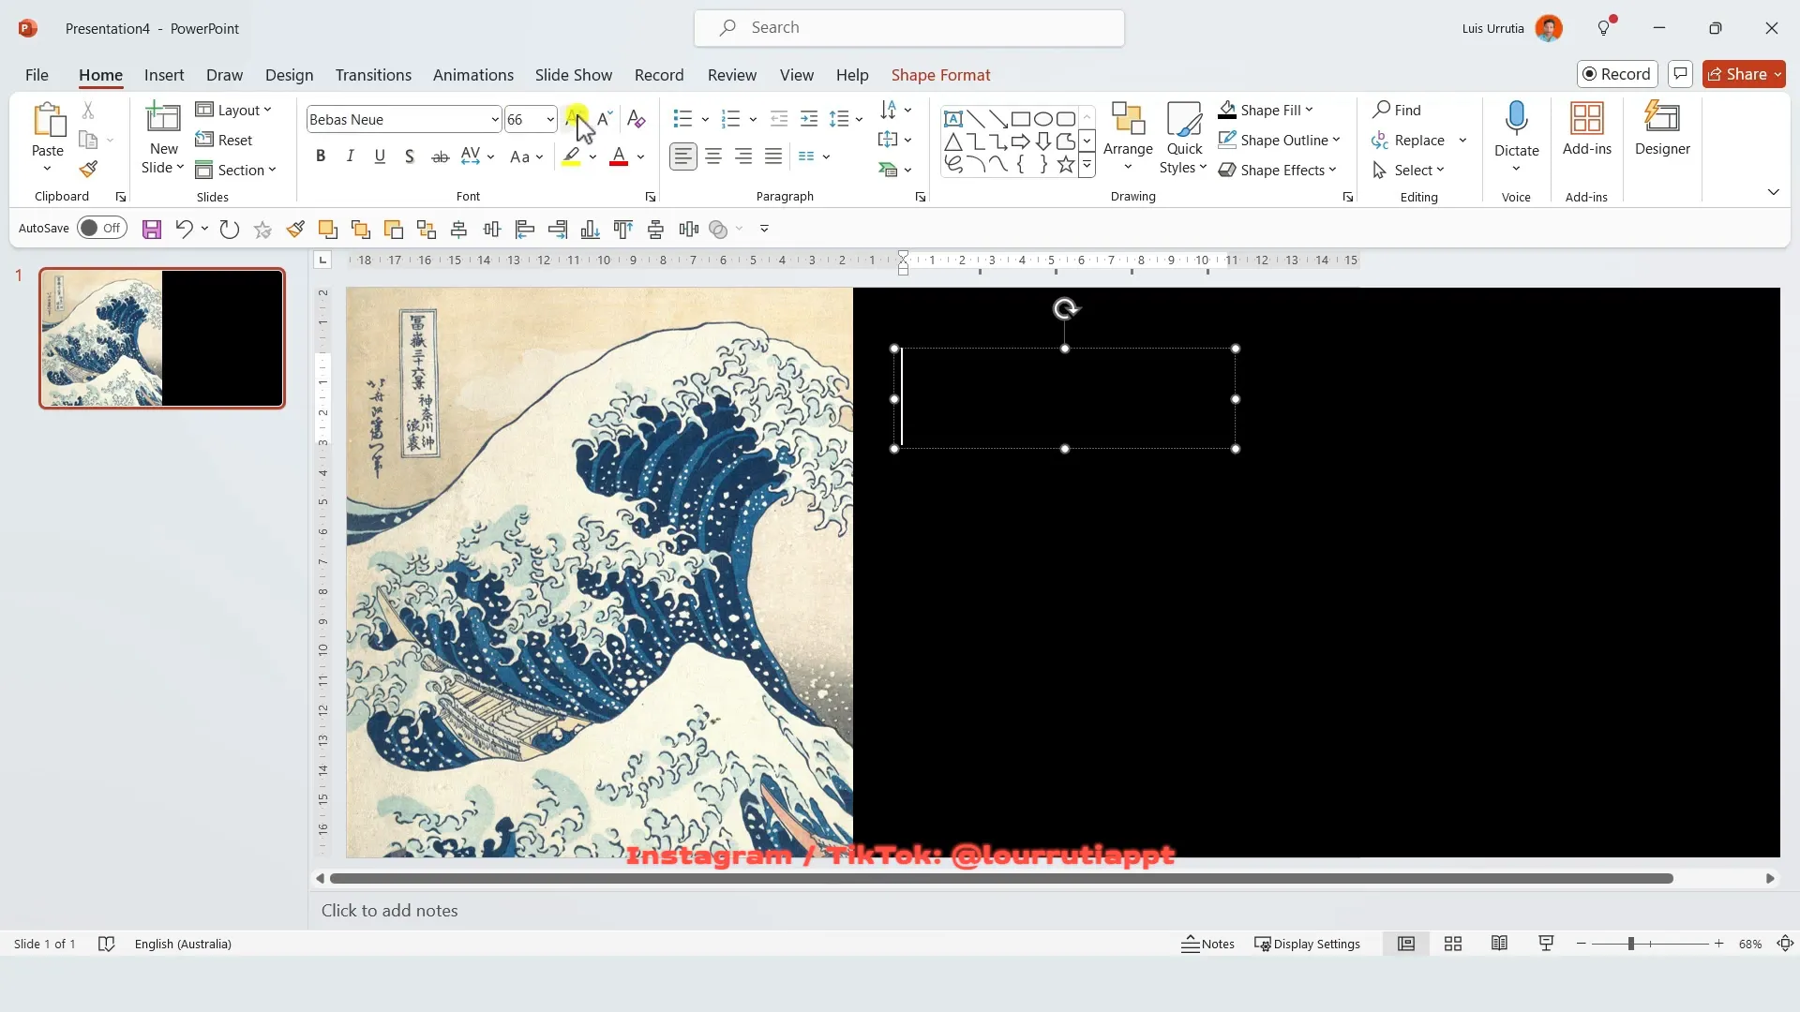Open the File menu
This screenshot has height=1012, width=1800.
(x=37, y=75)
